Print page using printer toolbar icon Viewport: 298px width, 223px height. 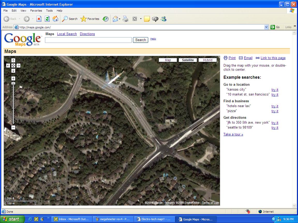tap(125, 19)
